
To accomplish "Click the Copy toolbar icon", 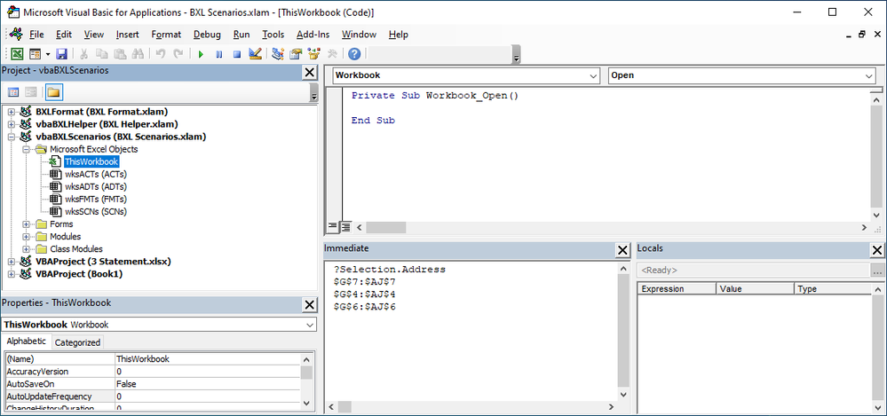I will 102,54.
